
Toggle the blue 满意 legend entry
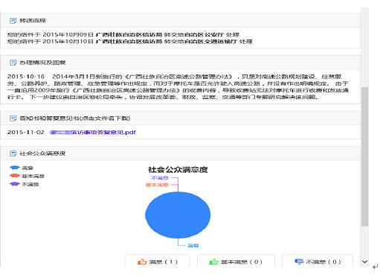click(21, 168)
